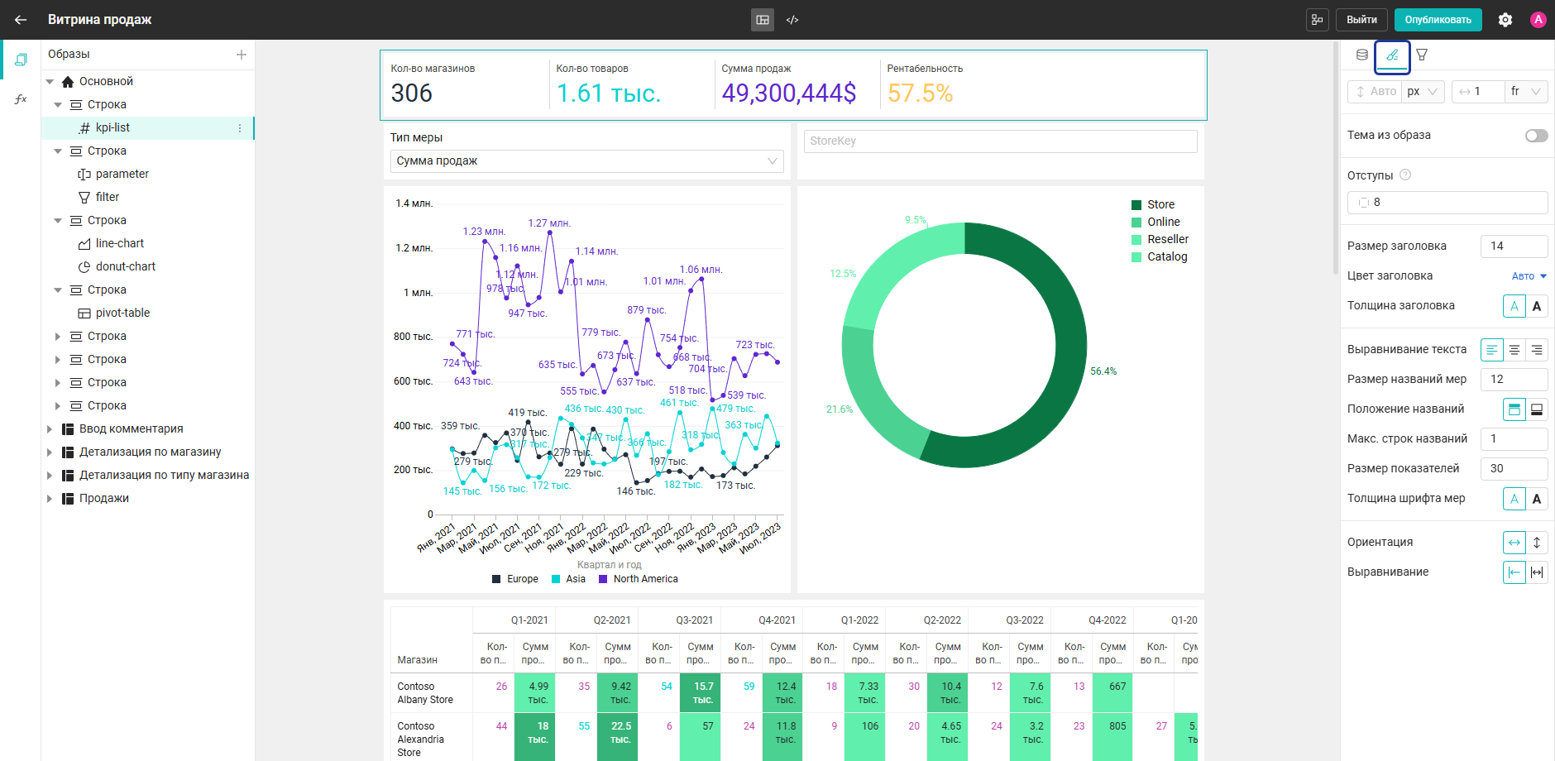Open the data source tab icon
This screenshot has height=761, width=1555.
1362,55
